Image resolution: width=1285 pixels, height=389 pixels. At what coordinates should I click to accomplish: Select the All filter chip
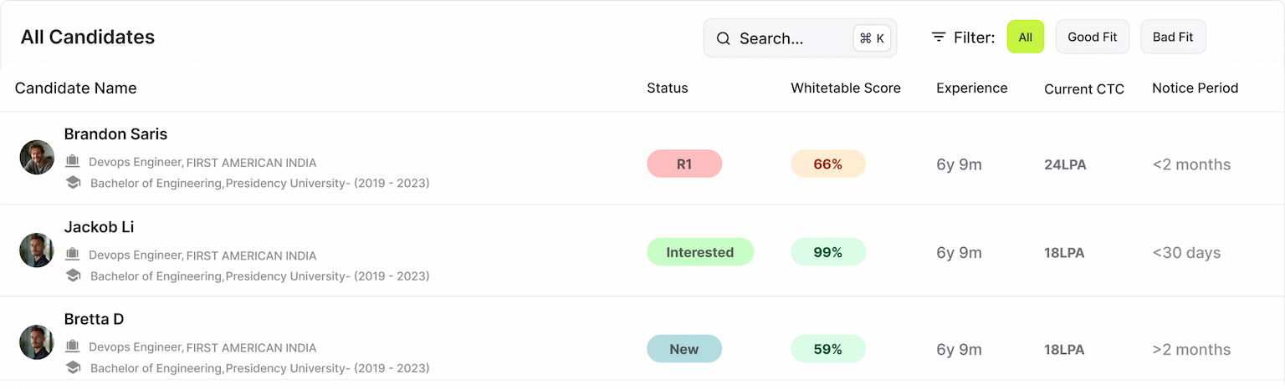click(x=1025, y=37)
